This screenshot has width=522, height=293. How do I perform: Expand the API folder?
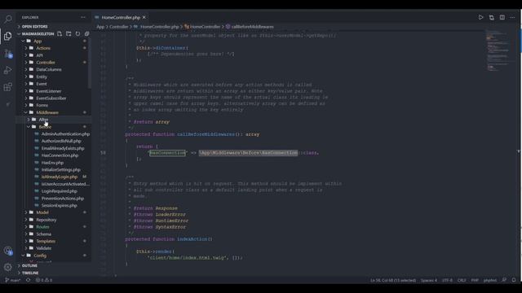[x=40, y=55]
